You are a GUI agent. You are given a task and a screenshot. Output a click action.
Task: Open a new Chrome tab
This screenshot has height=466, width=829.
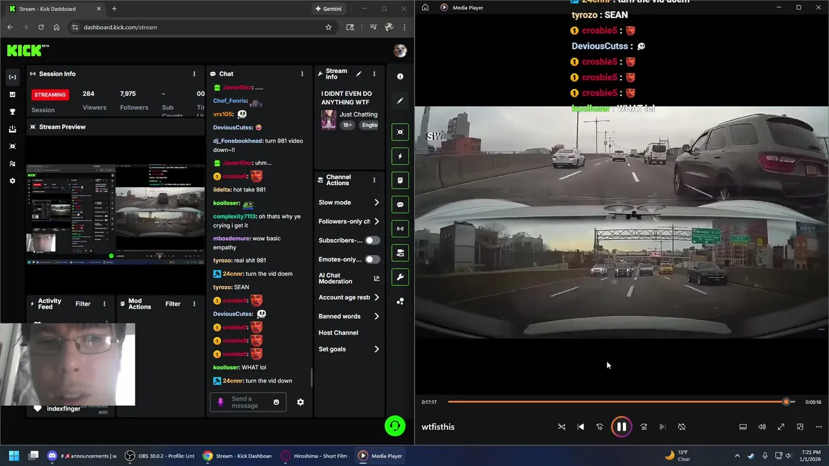(x=114, y=8)
